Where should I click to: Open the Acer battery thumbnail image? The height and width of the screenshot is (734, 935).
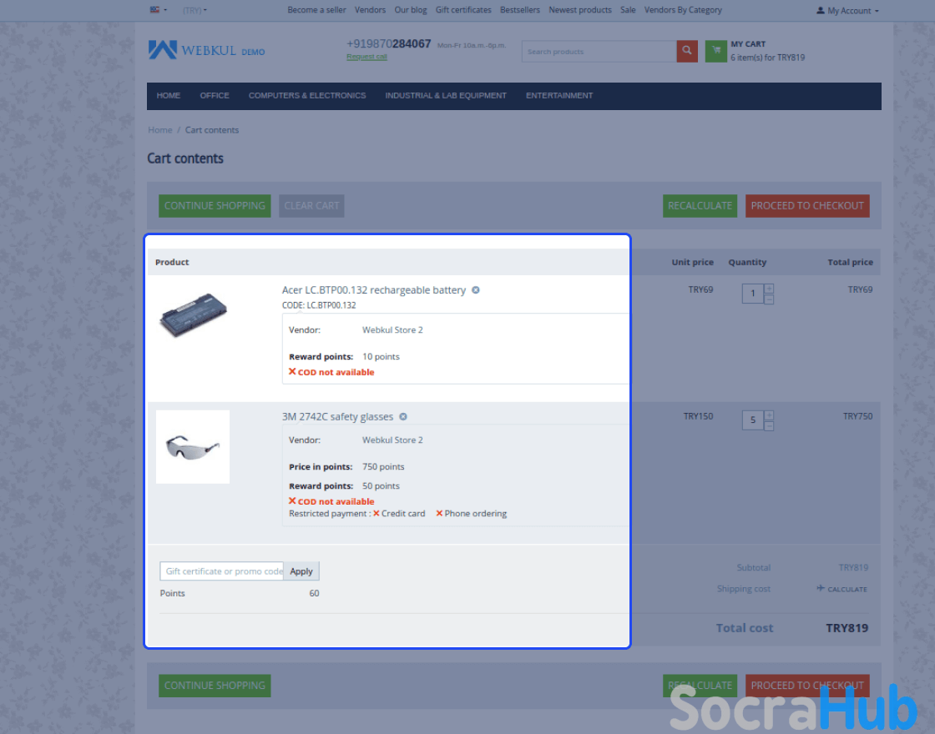(x=193, y=315)
